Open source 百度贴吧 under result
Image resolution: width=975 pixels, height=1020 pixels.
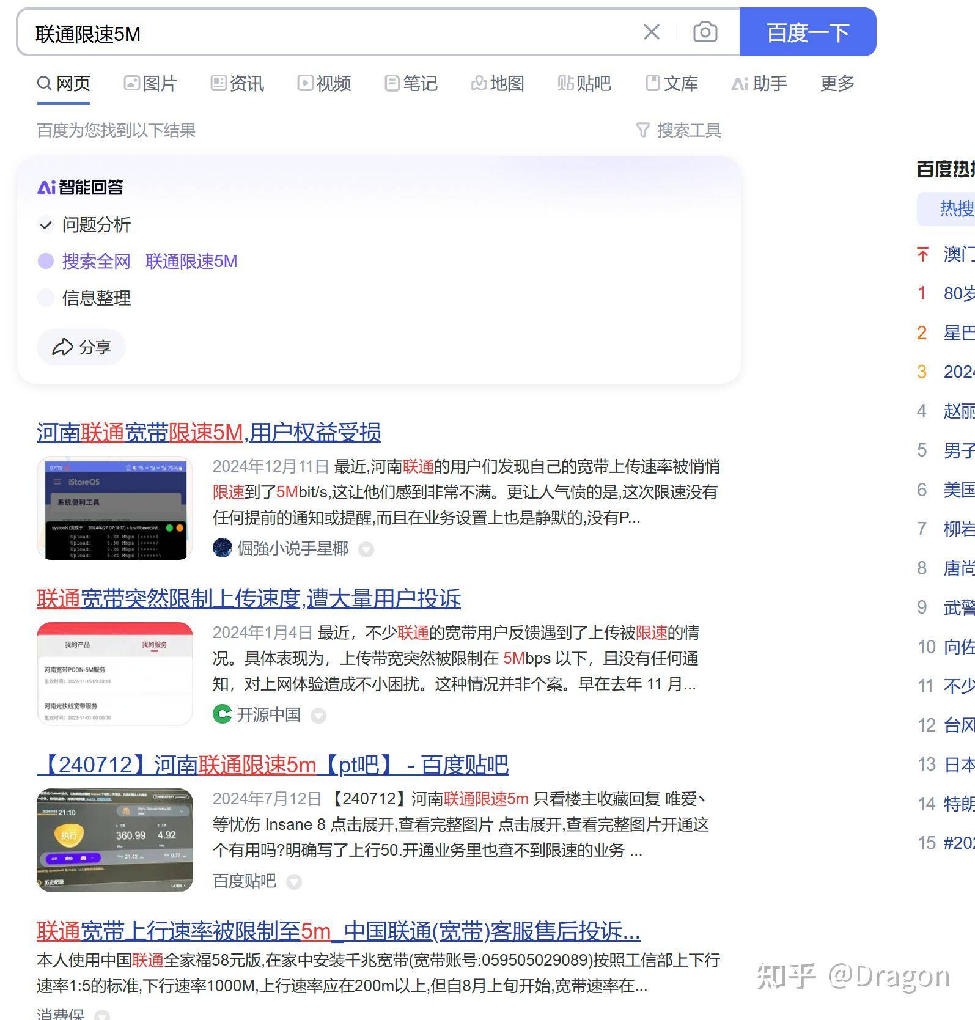point(245,881)
